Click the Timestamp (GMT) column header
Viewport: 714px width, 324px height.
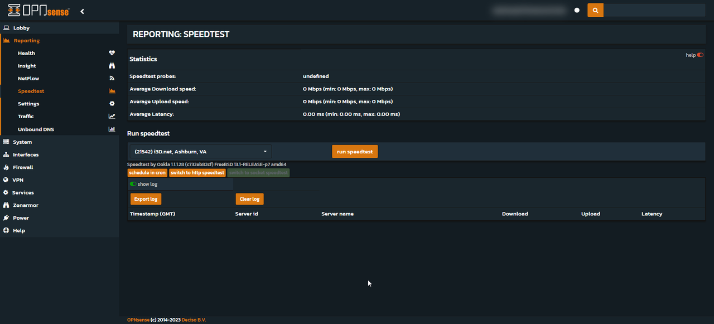(x=152, y=214)
